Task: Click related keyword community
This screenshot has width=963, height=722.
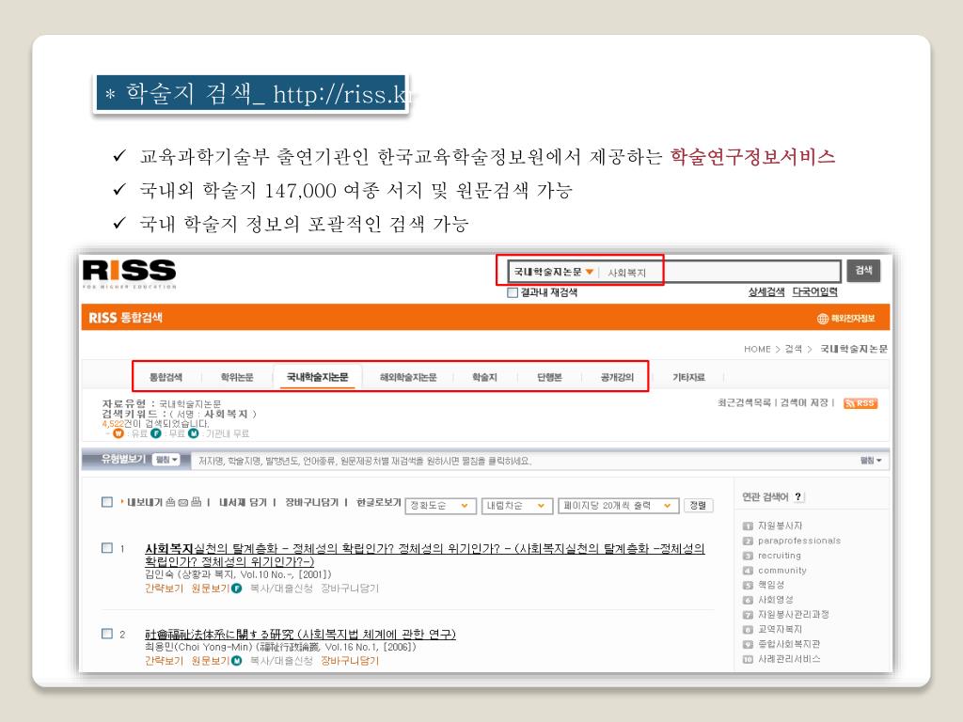Action: click(x=781, y=570)
